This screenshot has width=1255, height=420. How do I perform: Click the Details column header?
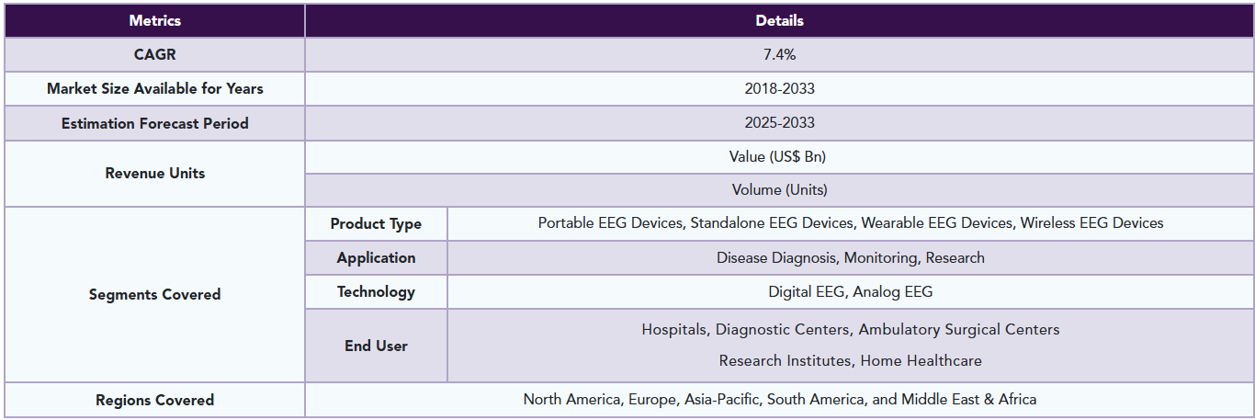[779, 20]
